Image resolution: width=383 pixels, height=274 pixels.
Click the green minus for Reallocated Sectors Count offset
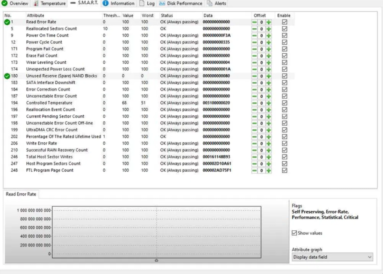tap(255, 29)
